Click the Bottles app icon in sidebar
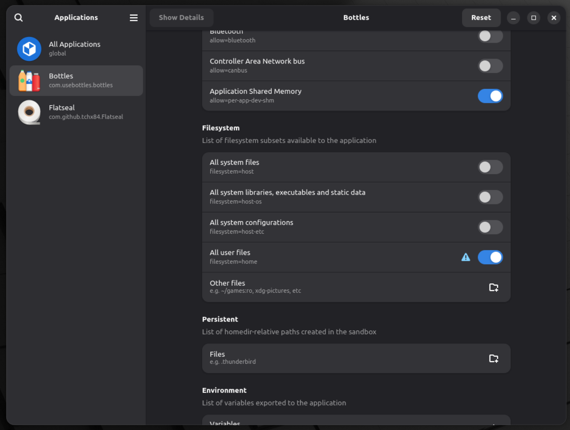 [x=29, y=81]
